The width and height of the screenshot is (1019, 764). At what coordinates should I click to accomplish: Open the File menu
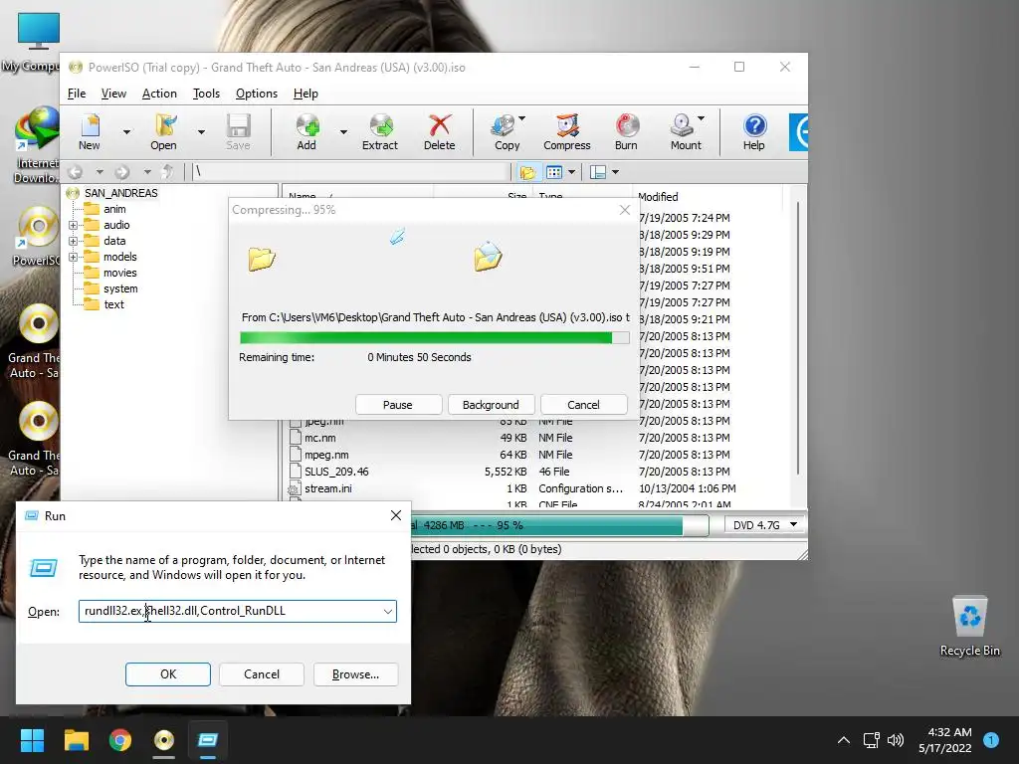77,94
